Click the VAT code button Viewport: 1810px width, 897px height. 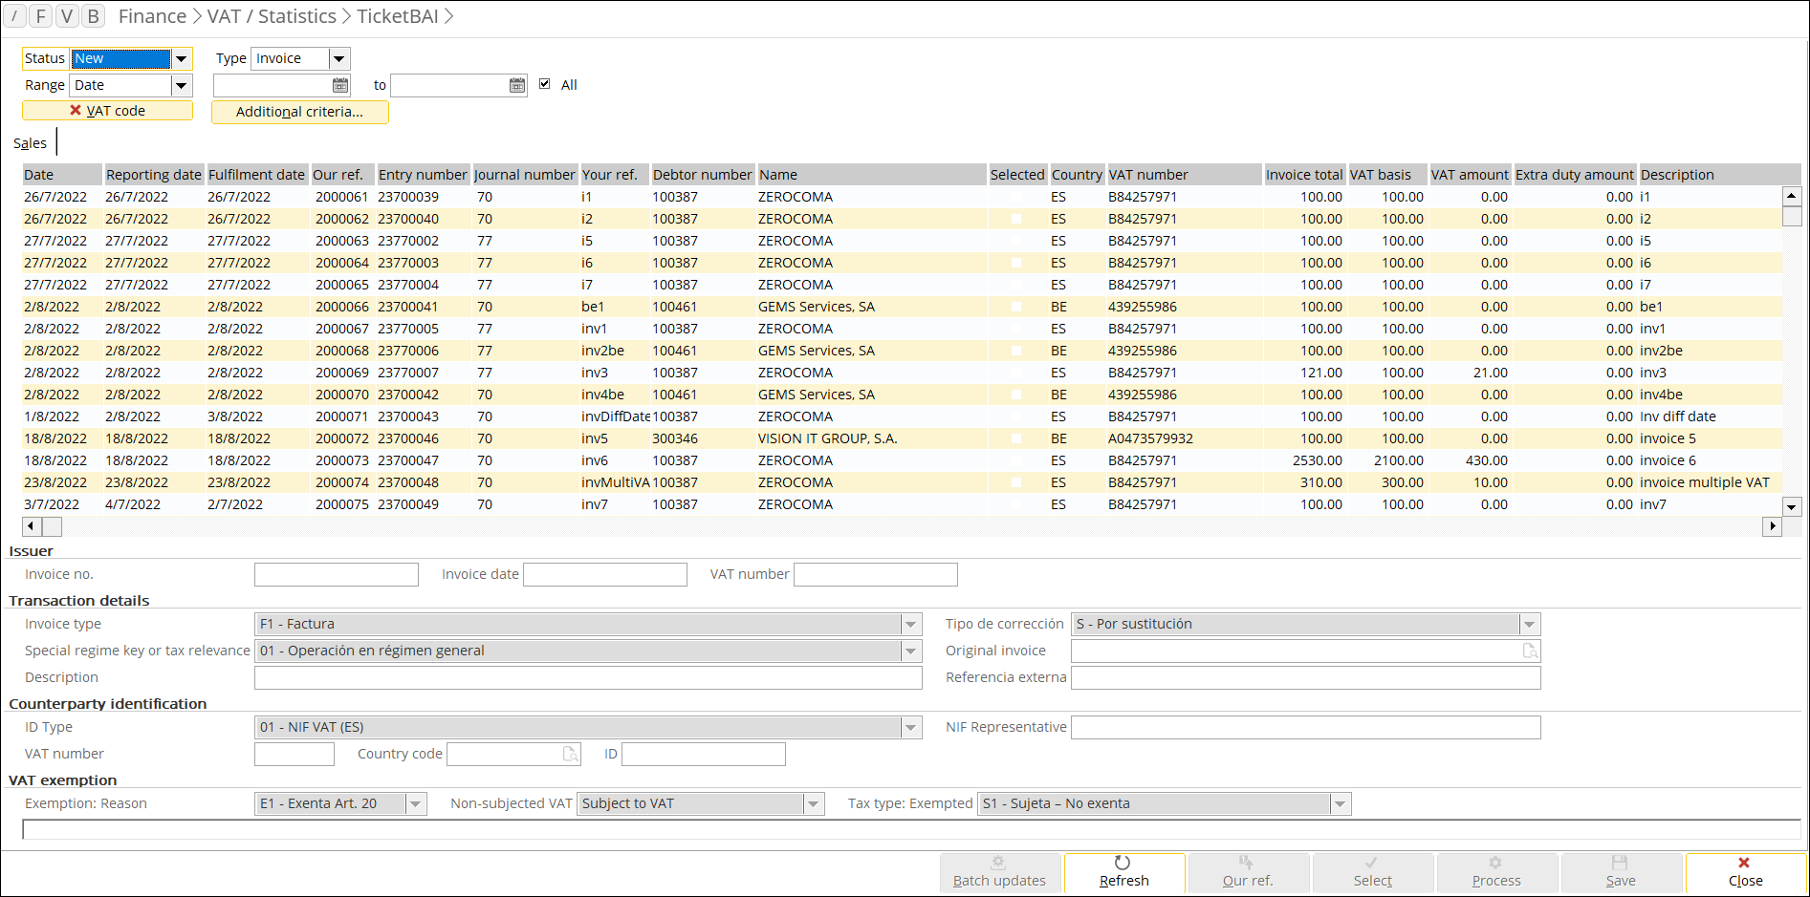(107, 111)
